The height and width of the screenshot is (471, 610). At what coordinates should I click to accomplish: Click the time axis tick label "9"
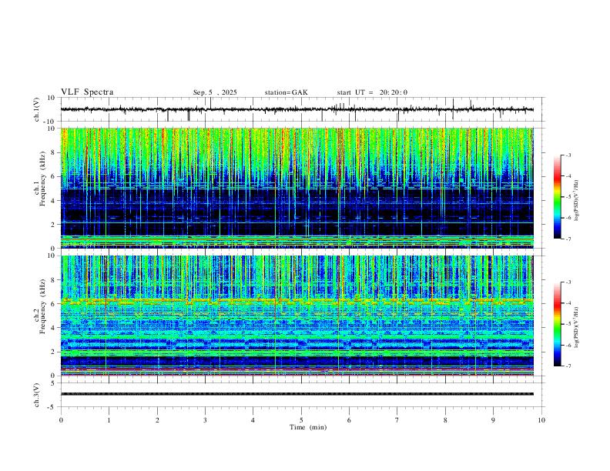pyautogui.click(x=493, y=420)
